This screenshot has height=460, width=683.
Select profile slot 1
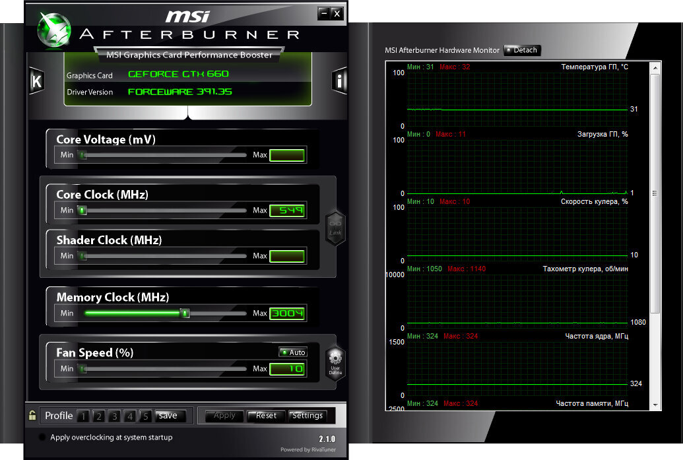tap(83, 416)
